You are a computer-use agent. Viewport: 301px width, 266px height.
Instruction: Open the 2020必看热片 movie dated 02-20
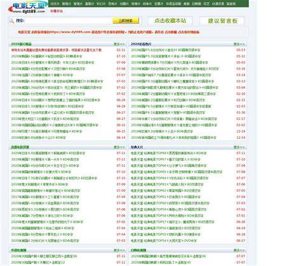click(173, 94)
